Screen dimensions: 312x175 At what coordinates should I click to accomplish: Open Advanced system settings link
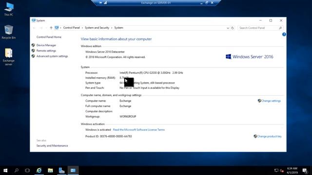52,56
